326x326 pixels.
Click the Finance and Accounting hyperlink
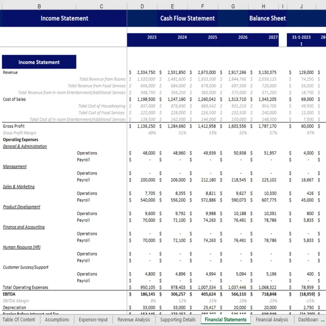pos(23,227)
